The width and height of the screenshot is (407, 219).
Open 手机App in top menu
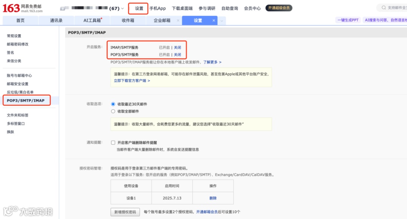(x=158, y=8)
